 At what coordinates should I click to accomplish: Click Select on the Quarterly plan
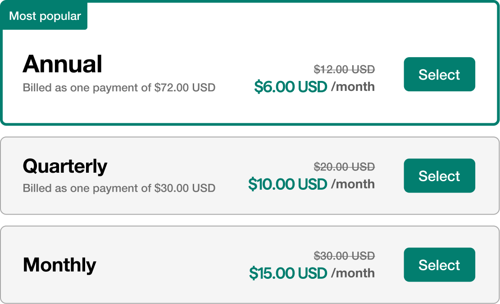click(439, 176)
